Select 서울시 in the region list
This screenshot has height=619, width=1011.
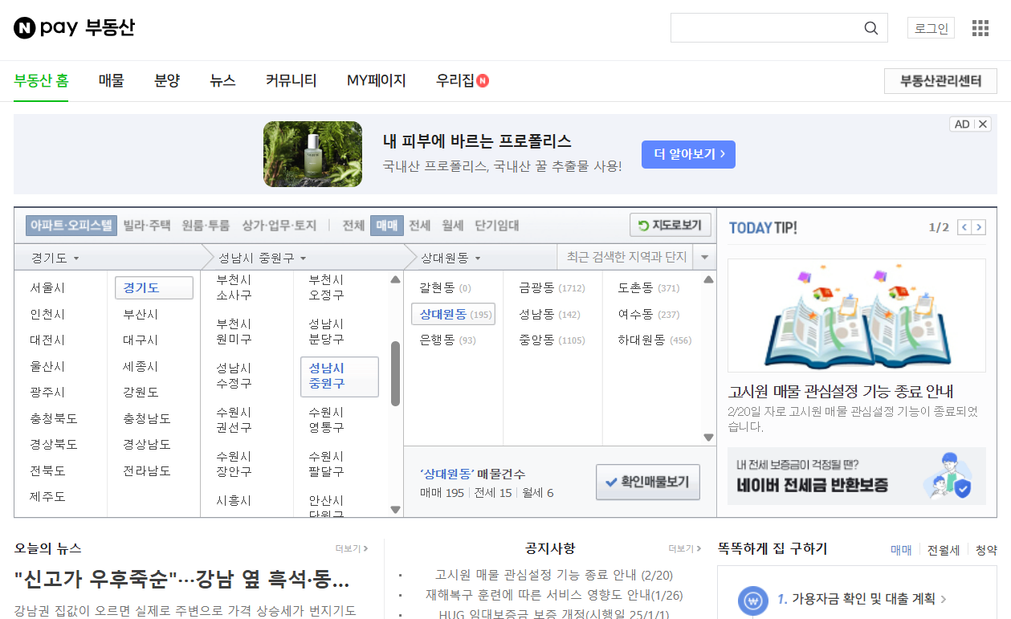pos(47,287)
